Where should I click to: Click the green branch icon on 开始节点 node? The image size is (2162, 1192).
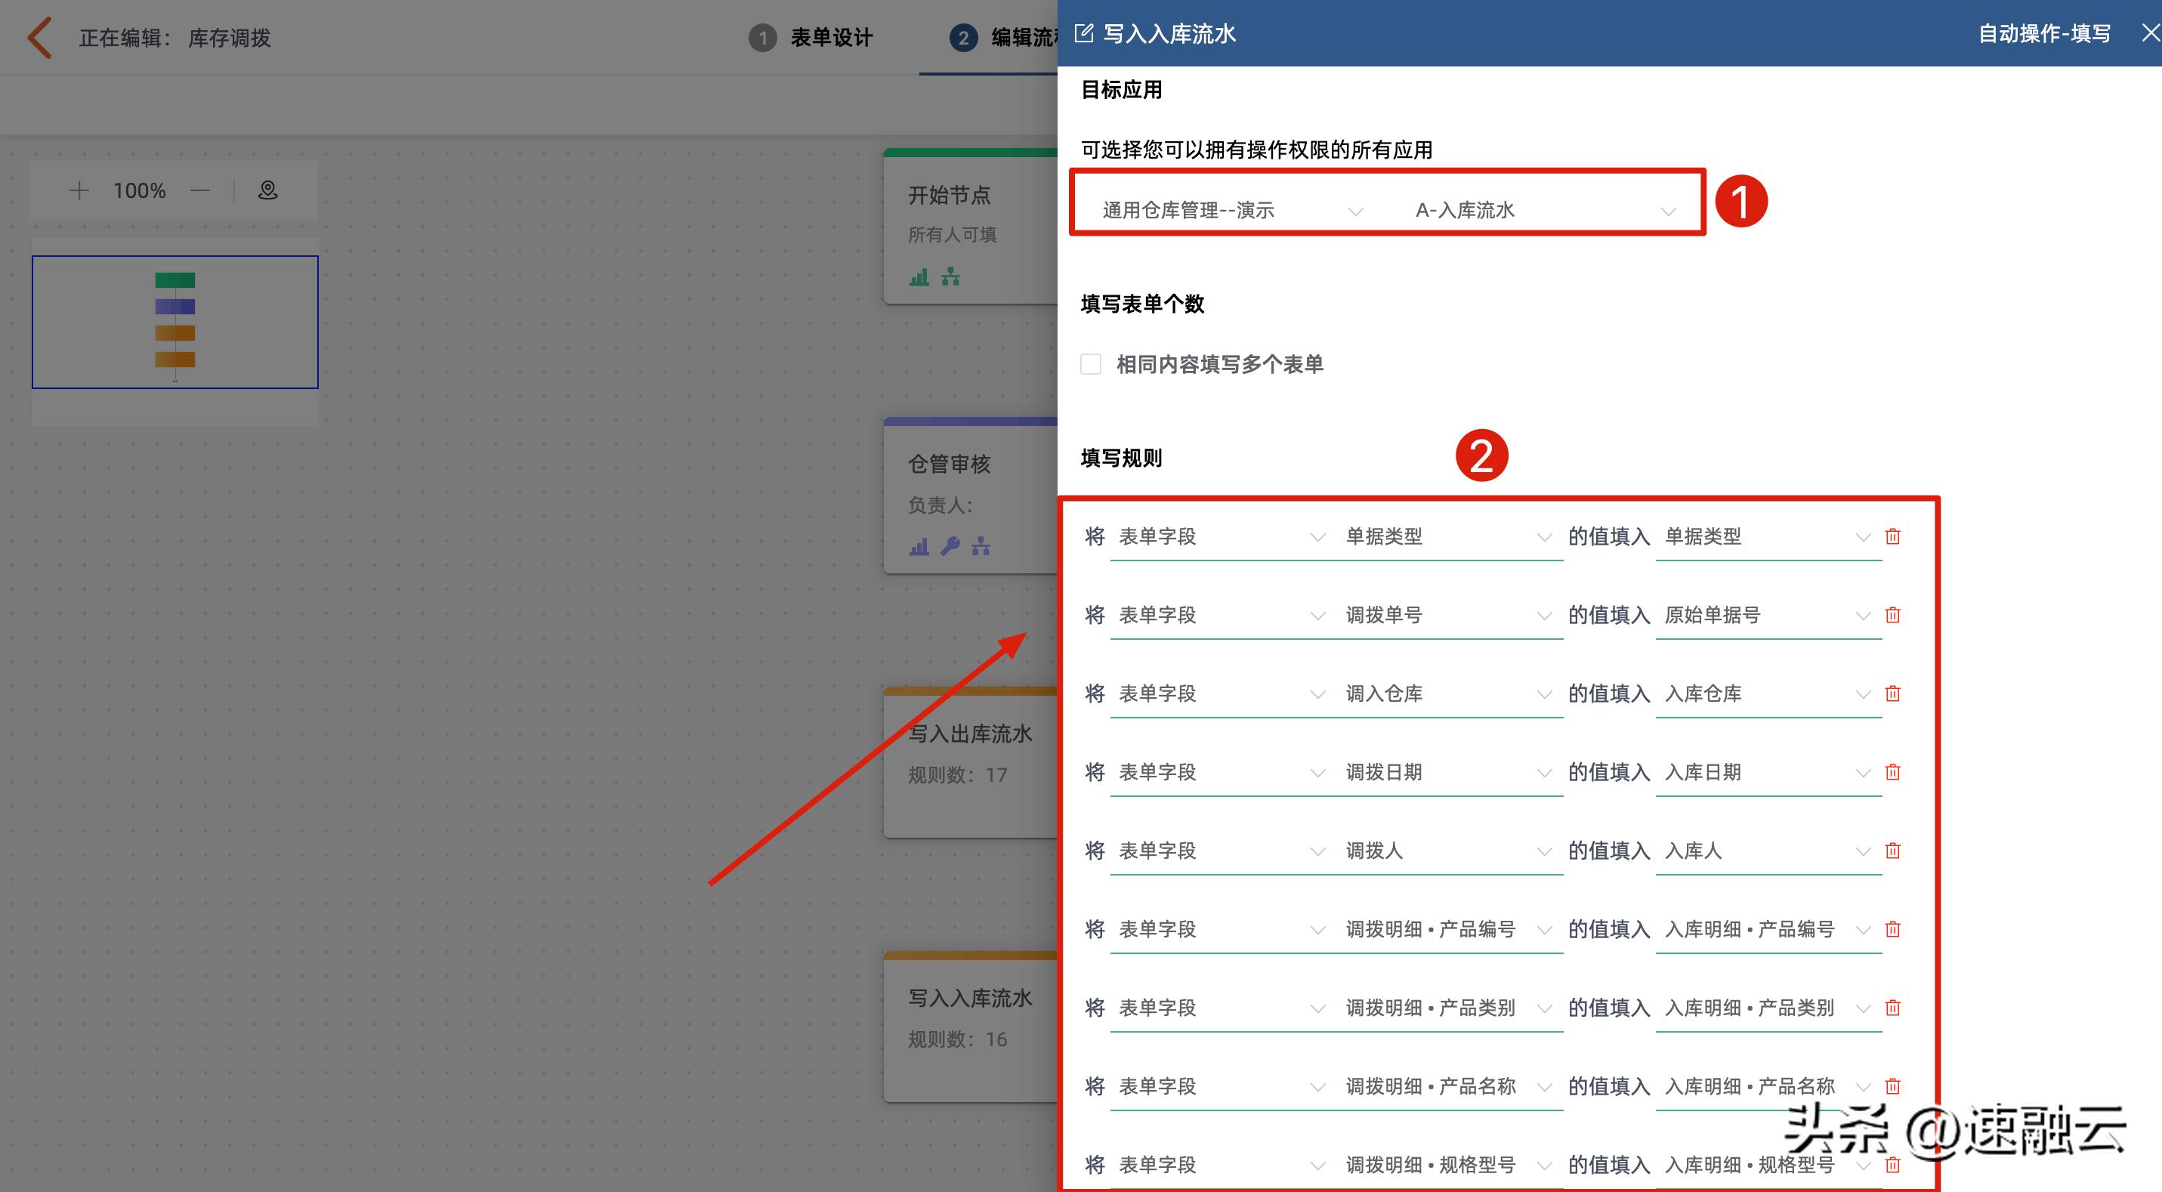(x=952, y=277)
